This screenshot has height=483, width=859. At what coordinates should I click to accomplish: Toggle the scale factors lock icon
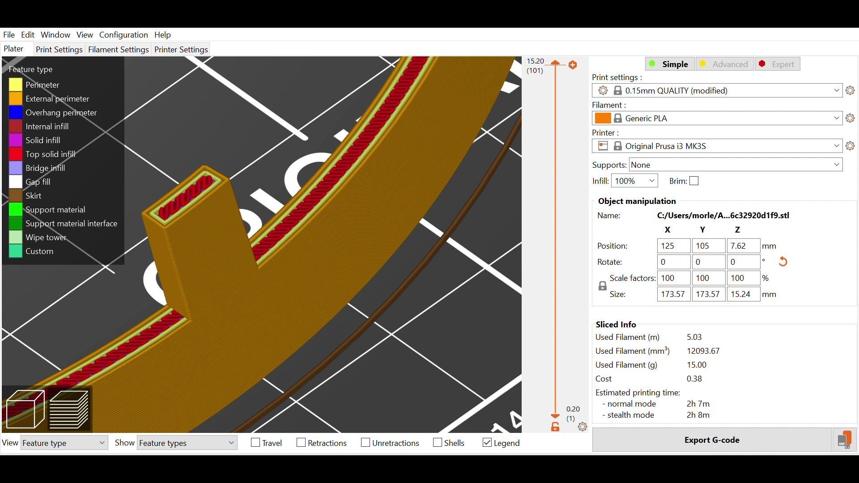[602, 286]
